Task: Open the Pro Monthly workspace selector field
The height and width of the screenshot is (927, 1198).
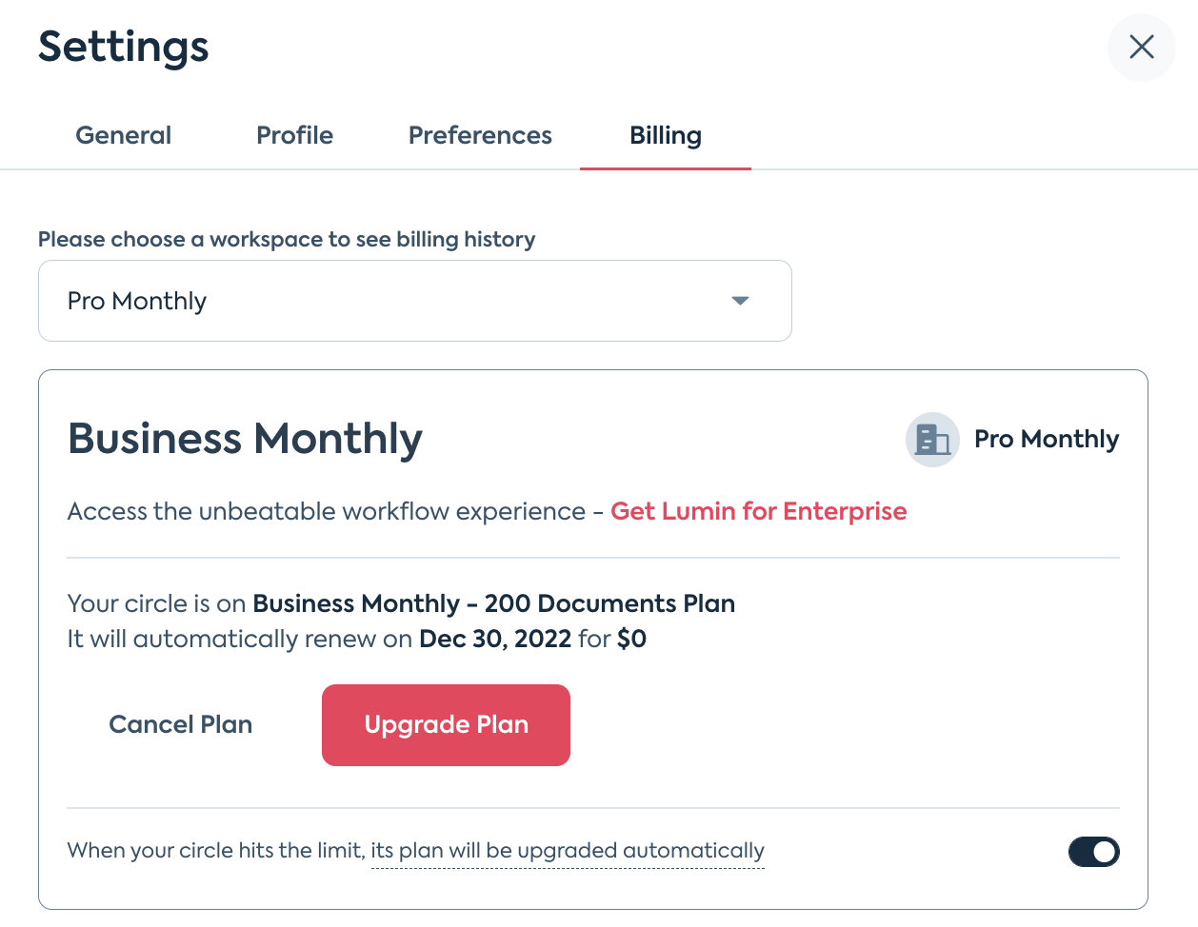Action: click(x=415, y=301)
